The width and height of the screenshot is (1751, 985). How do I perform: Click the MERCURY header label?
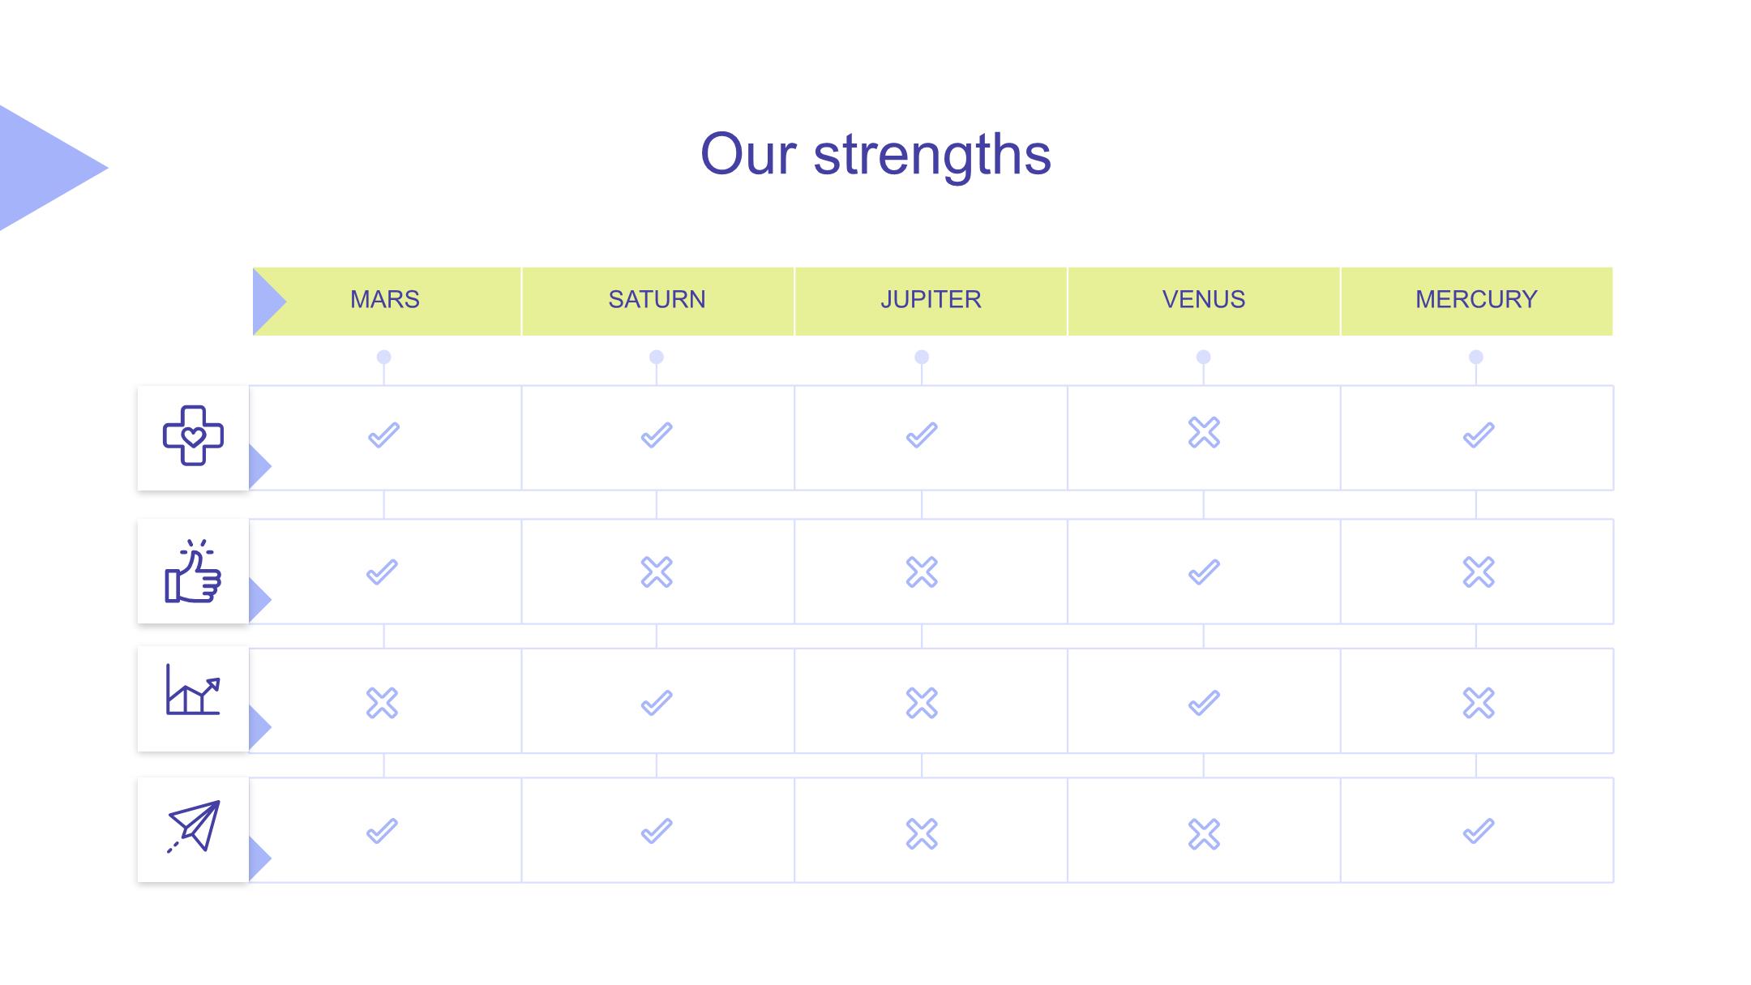[1476, 300]
